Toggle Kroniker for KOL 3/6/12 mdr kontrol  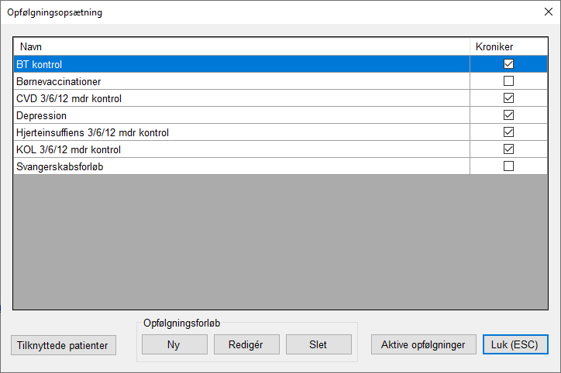pos(508,149)
